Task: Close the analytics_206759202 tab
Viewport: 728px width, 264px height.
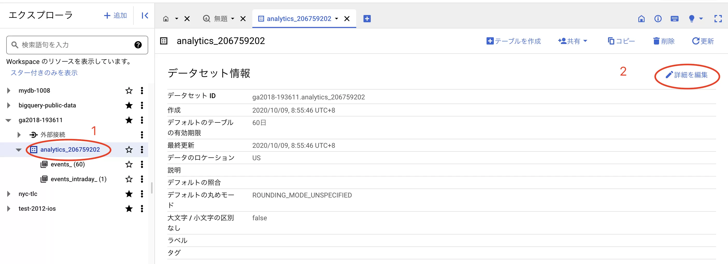Action: click(x=347, y=19)
